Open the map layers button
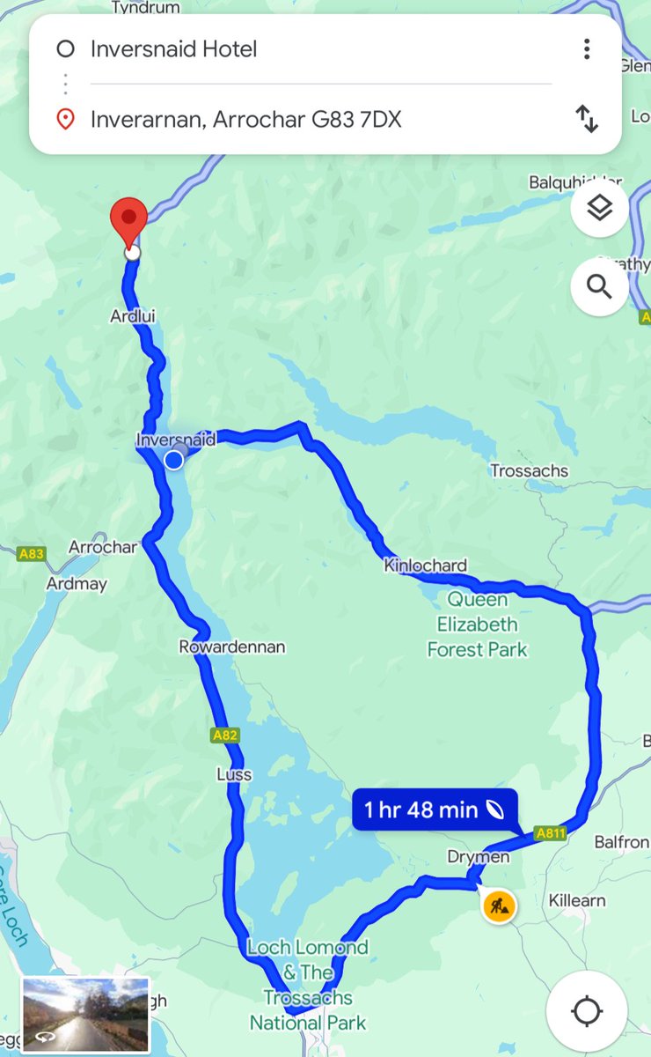The image size is (651, 1057). tap(599, 208)
